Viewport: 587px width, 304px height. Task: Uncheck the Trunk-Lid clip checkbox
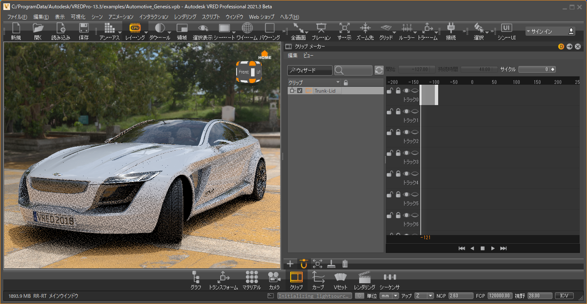[300, 91]
